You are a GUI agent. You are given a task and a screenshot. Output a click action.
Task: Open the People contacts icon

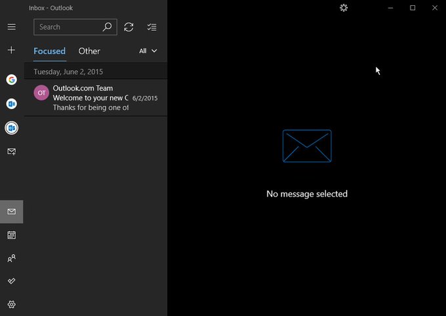[x=12, y=258]
